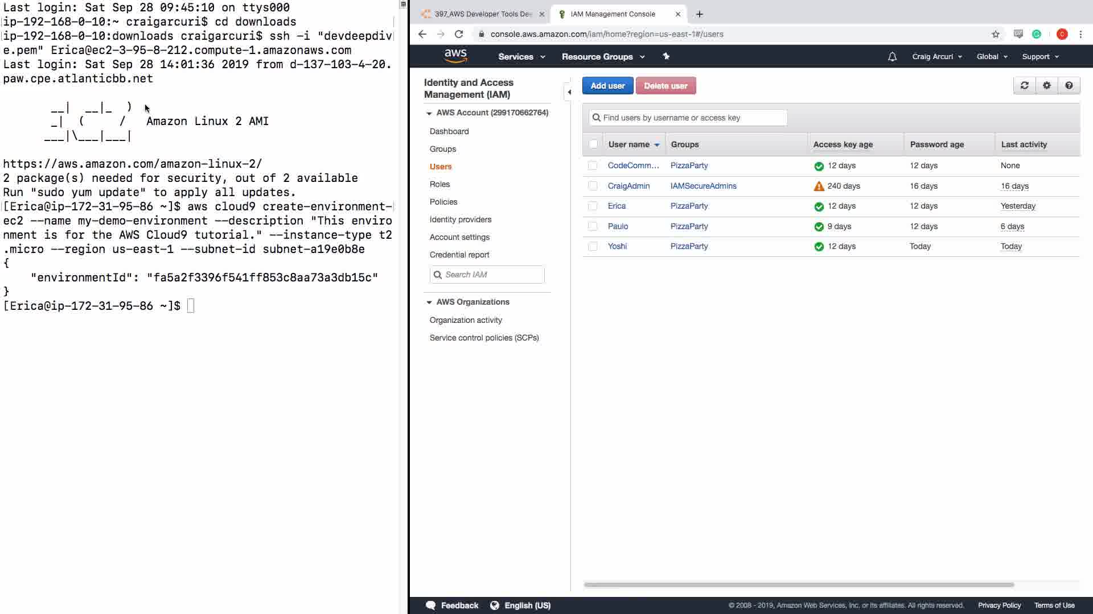Open the notifications bell icon

(892, 57)
